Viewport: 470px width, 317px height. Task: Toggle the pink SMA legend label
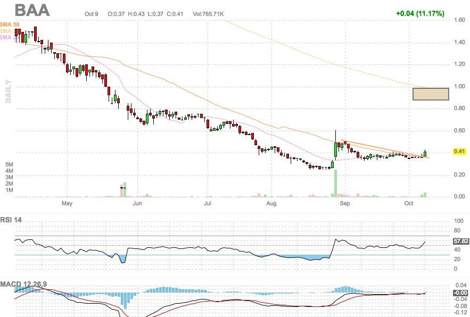(x=5, y=37)
